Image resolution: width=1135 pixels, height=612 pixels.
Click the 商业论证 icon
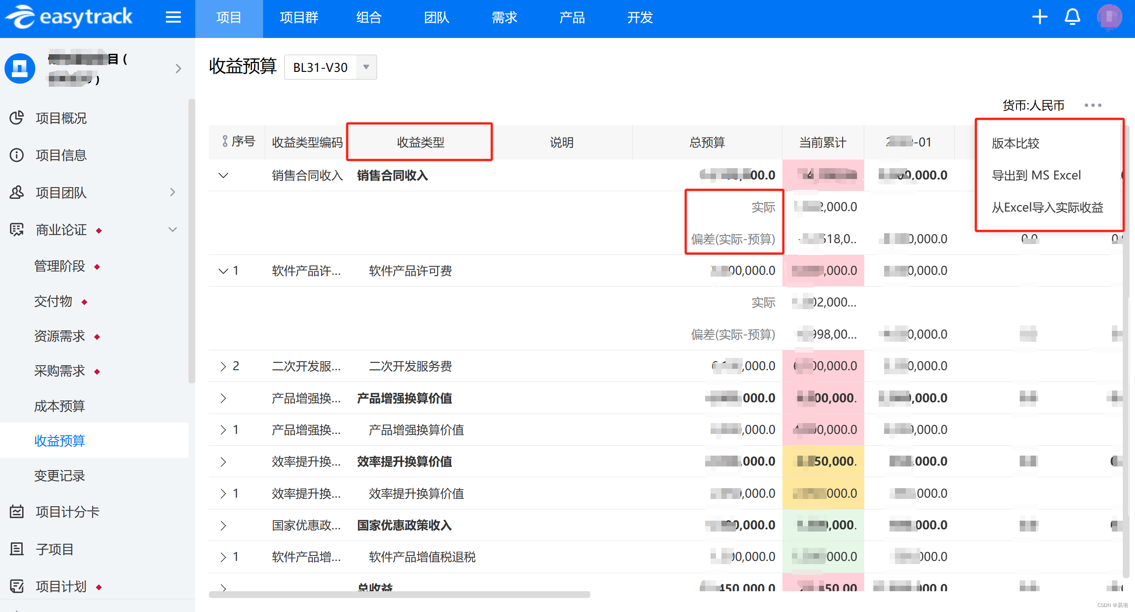click(17, 230)
